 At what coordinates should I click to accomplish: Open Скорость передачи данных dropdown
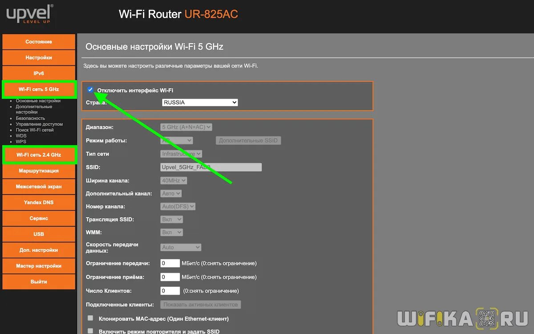(x=181, y=247)
